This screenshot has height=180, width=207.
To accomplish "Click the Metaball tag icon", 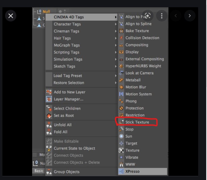I will pos(121,80).
